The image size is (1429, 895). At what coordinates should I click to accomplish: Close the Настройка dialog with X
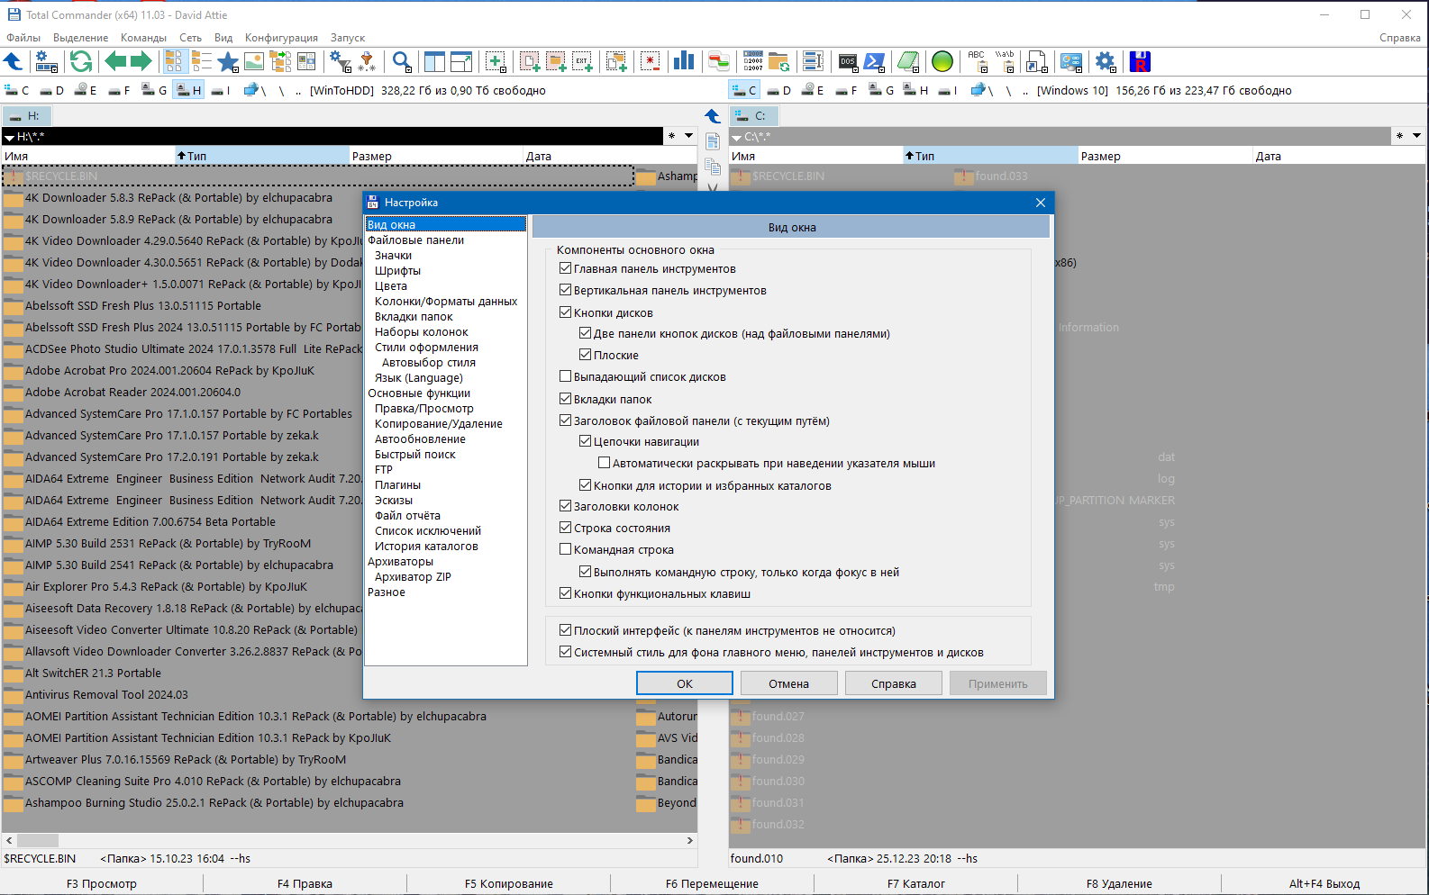pos(1040,203)
